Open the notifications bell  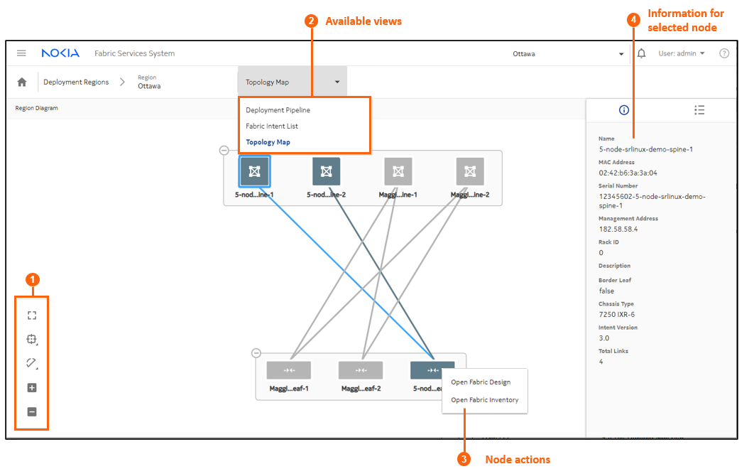tap(642, 53)
